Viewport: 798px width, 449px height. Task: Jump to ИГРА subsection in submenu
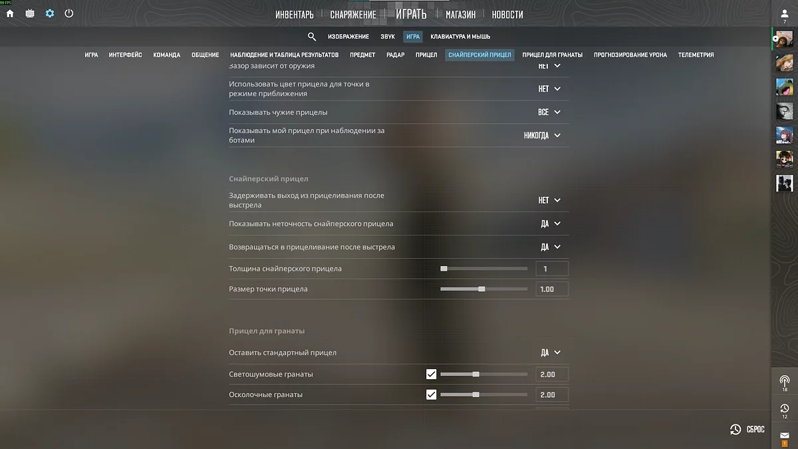[x=92, y=55]
